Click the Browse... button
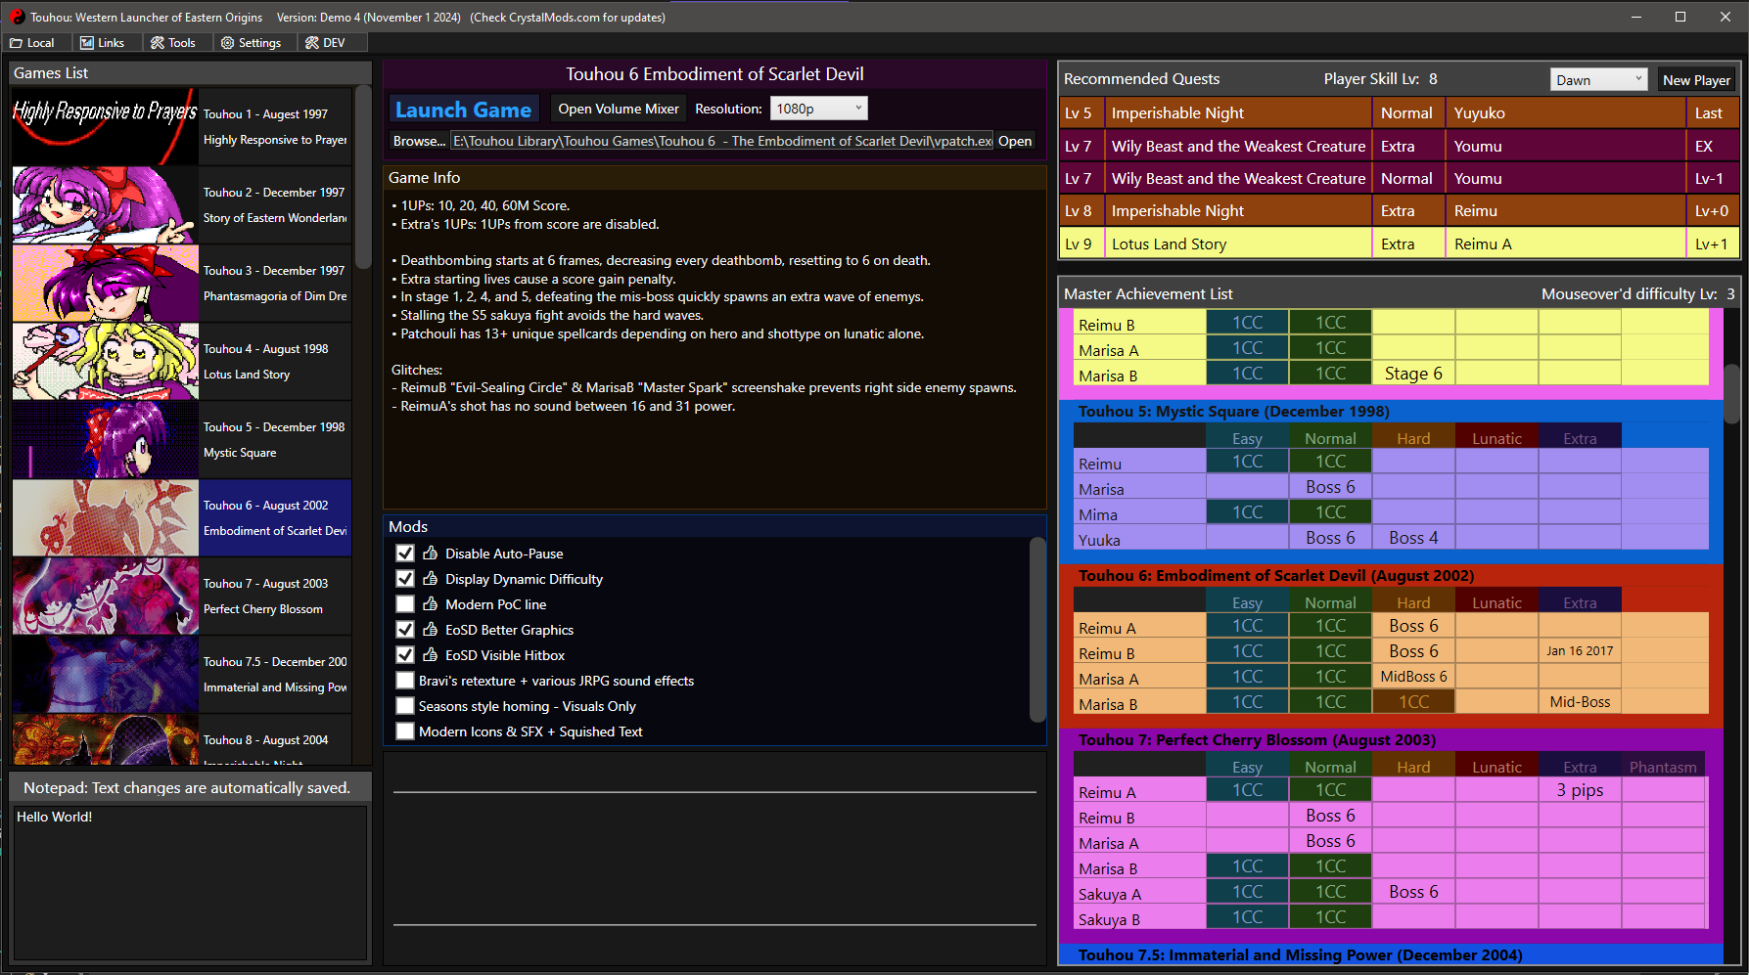The image size is (1749, 975). coord(419,141)
